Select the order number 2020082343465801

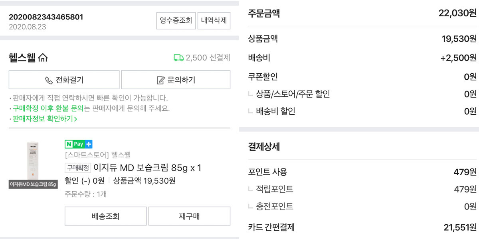(46, 17)
